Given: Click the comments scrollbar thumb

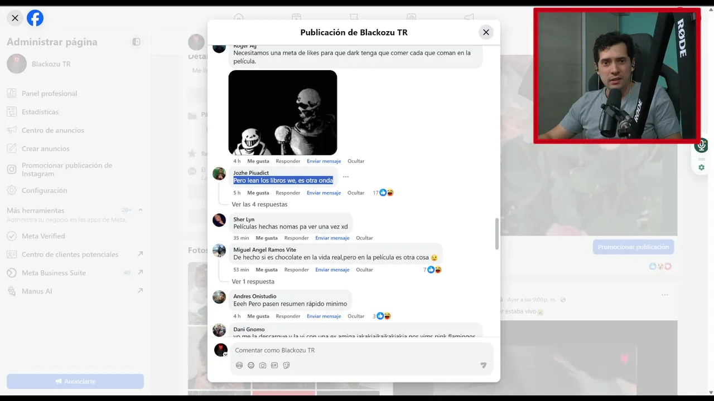Looking at the screenshot, I should [x=497, y=234].
